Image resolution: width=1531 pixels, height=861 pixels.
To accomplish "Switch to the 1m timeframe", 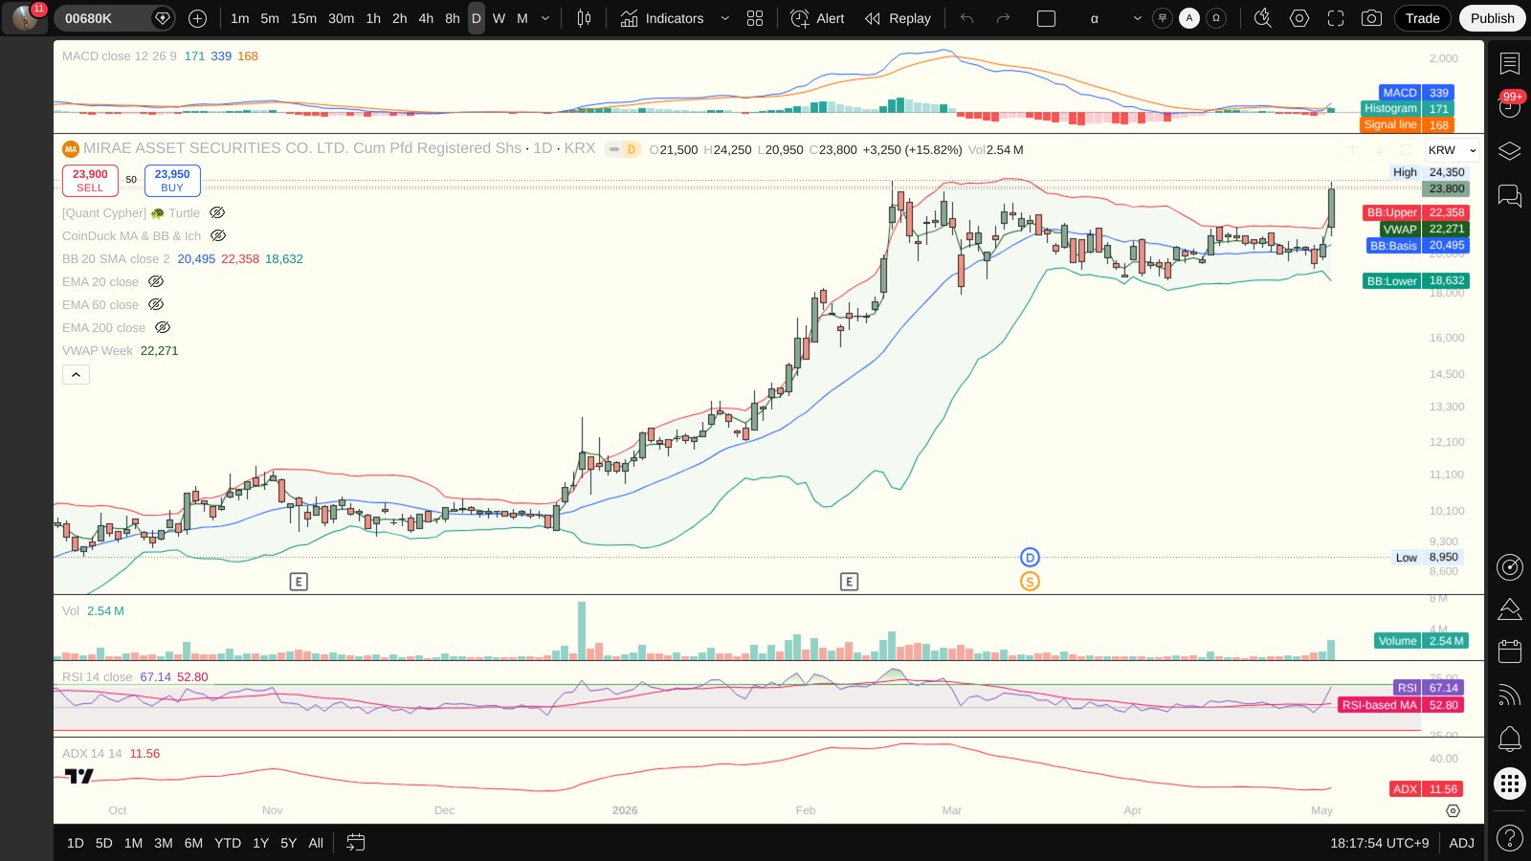I will 240,18.
